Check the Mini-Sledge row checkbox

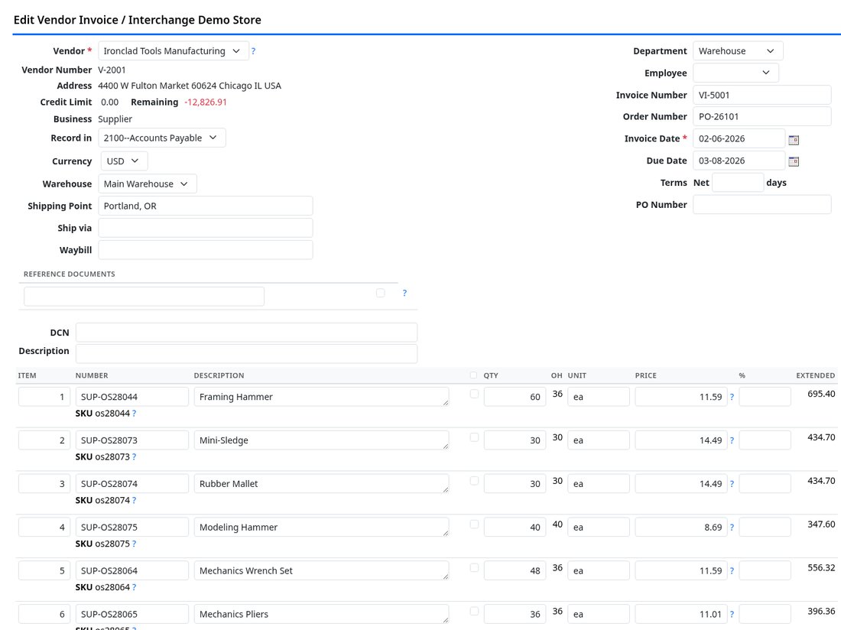click(x=474, y=437)
